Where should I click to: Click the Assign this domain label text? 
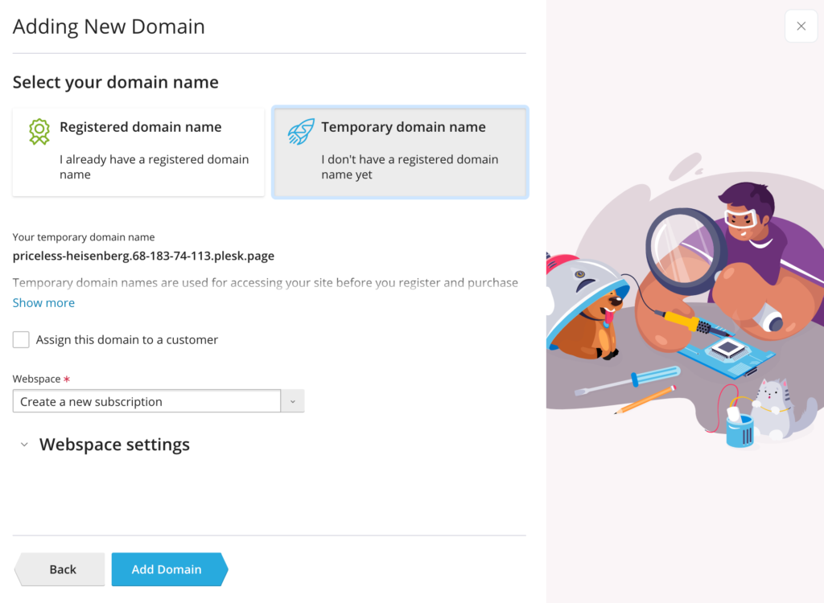[126, 340]
